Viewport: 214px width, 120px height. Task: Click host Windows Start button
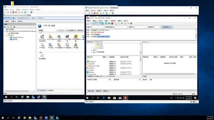[3, 118]
